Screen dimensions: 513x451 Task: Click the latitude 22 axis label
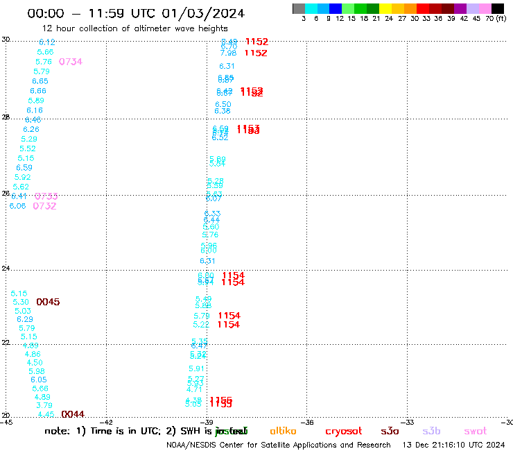[6, 343]
